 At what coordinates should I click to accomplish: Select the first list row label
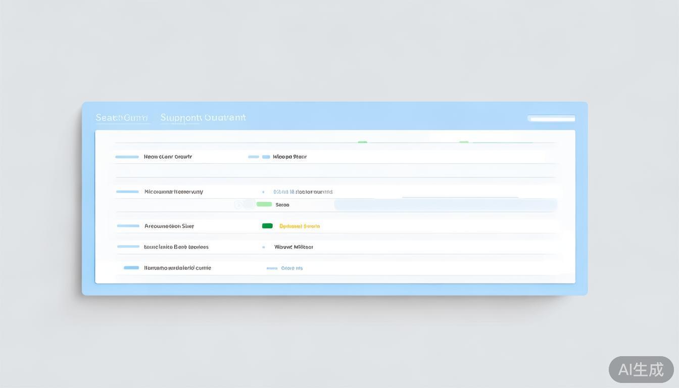pyautogui.click(x=168, y=157)
